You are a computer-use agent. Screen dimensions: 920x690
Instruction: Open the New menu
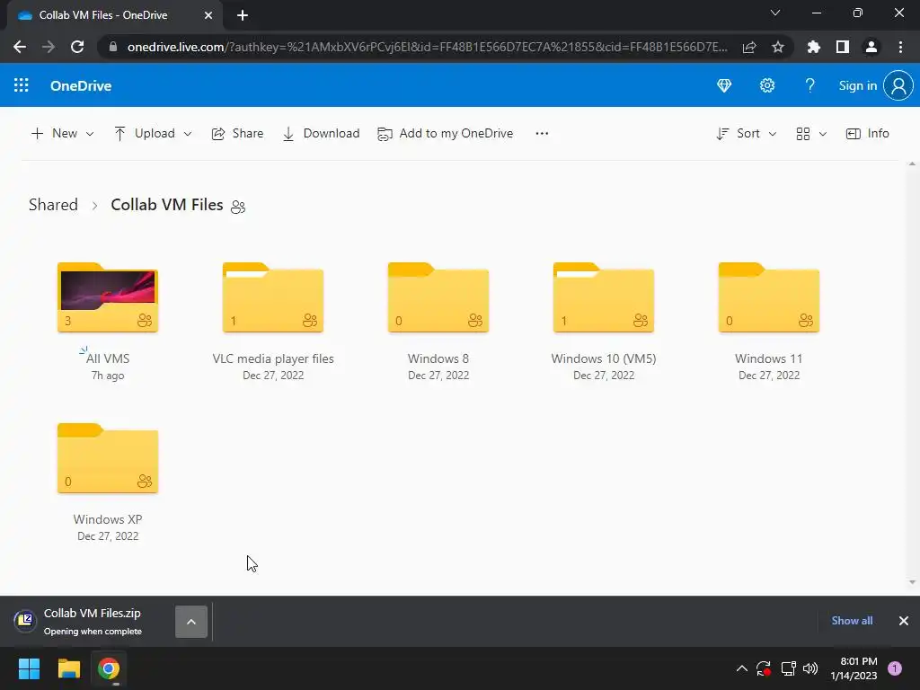tap(62, 134)
